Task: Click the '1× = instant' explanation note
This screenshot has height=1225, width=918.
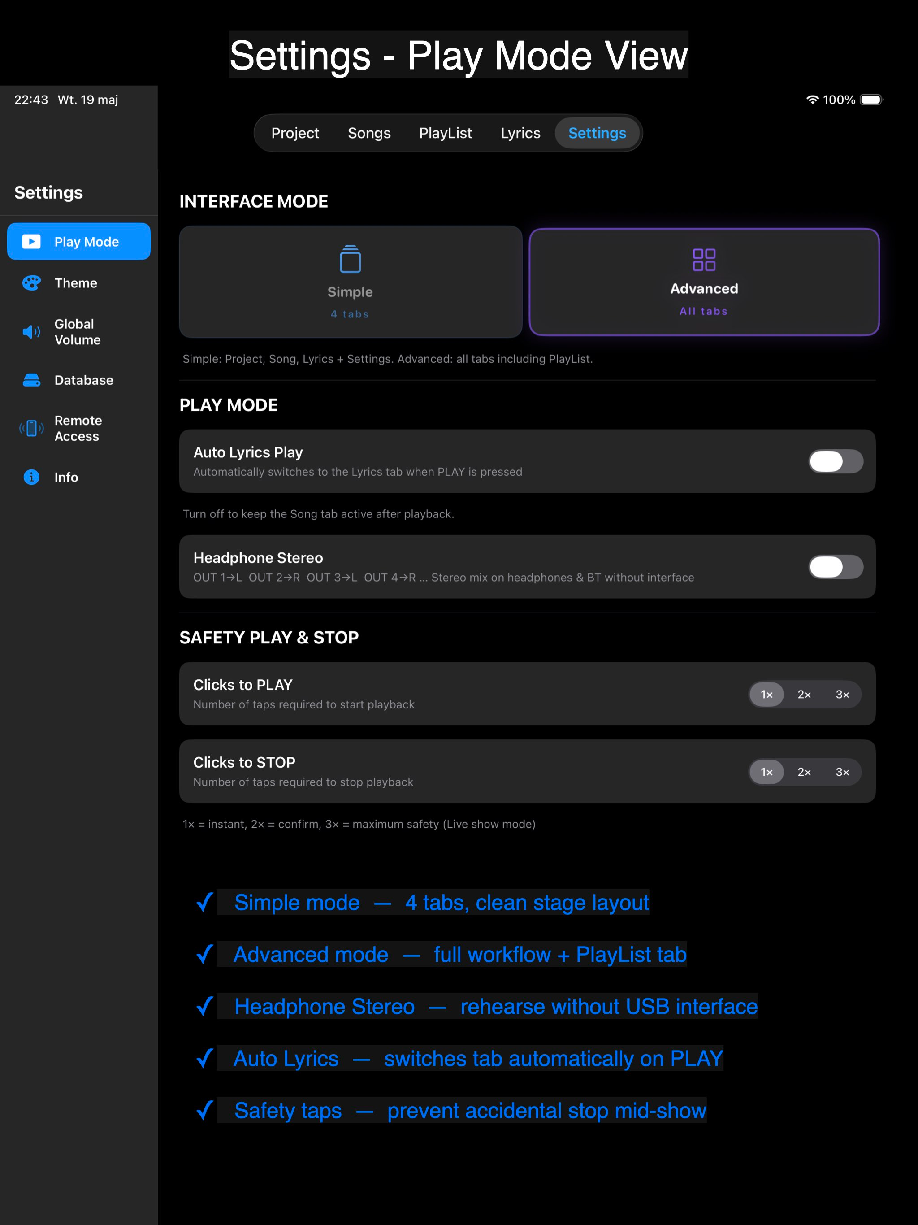Action: point(359,824)
